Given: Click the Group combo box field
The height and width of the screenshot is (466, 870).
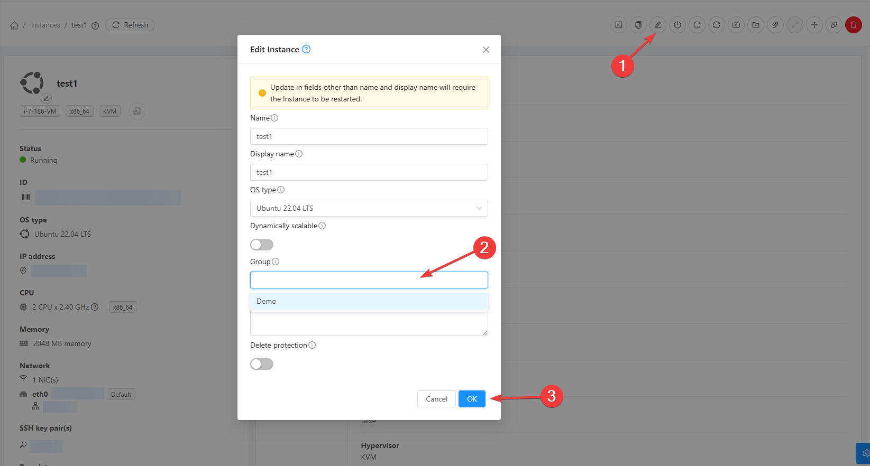Looking at the screenshot, I should click(369, 280).
